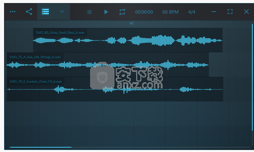Click the 00:00:00 time display
This screenshot has width=254, height=152.
144,12
